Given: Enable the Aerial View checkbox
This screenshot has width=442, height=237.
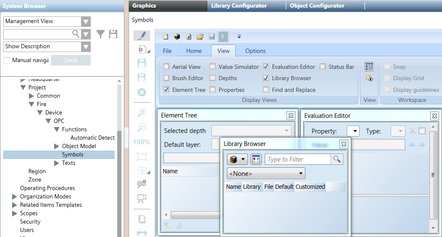Looking at the screenshot, I should 166,67.
